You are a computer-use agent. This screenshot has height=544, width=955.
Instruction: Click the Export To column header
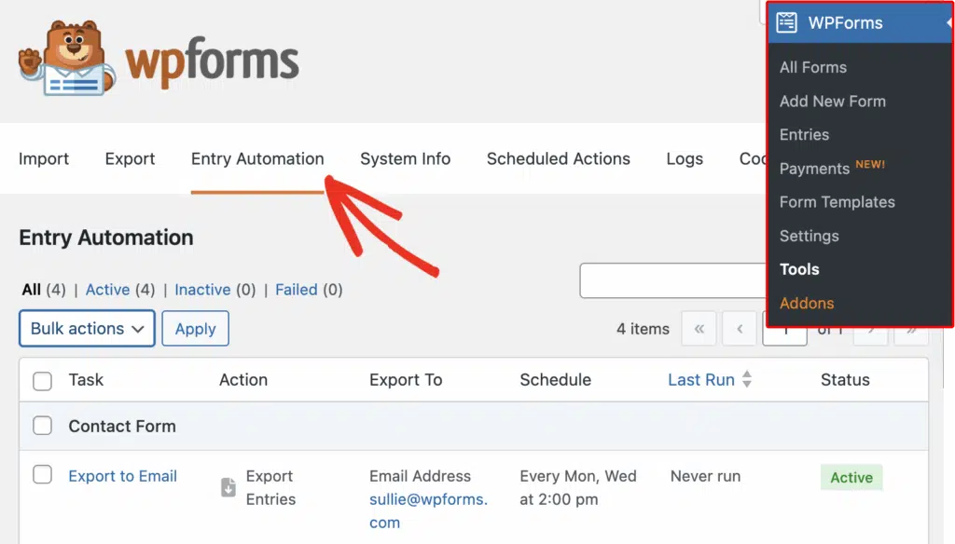point(406,380)
